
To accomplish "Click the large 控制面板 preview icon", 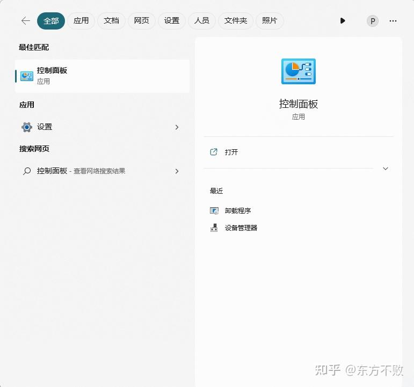I will (299, 71).
